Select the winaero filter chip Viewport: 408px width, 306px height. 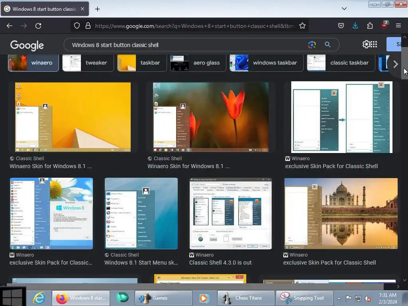tap(33, 63)
